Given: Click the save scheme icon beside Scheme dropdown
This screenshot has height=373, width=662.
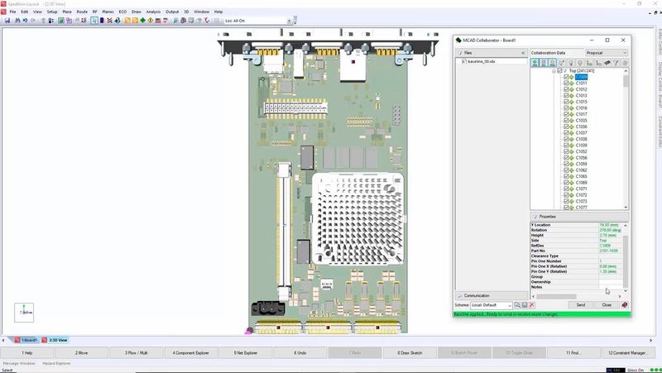Looking at the screenshot, I should 524,305.
